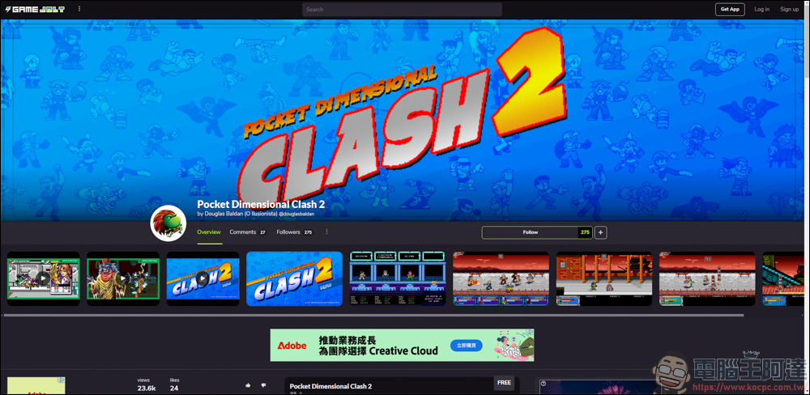Open the Sign up link
The image size is (810, 395).
click(x=789, y=9)
